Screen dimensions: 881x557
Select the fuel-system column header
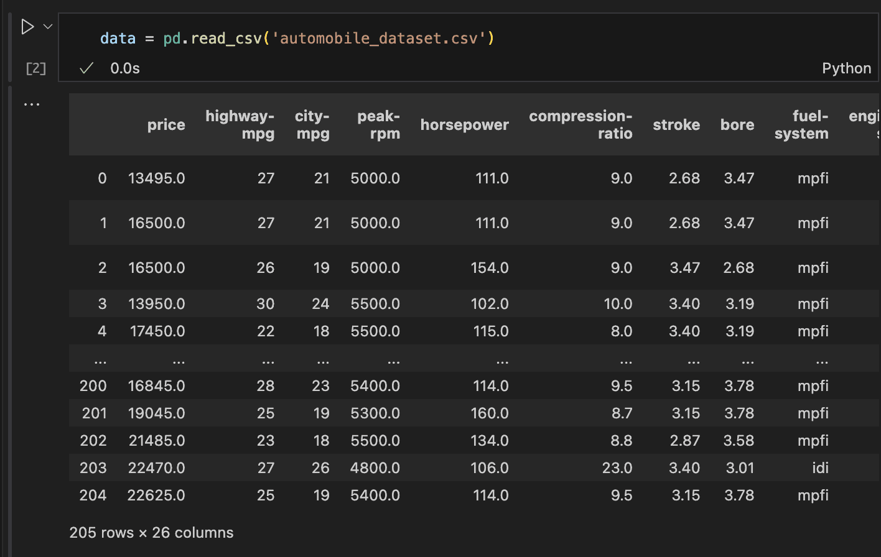point(802,124)
